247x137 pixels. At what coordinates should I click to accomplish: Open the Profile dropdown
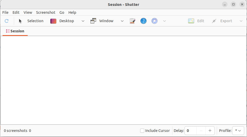[x=238, y=131]
